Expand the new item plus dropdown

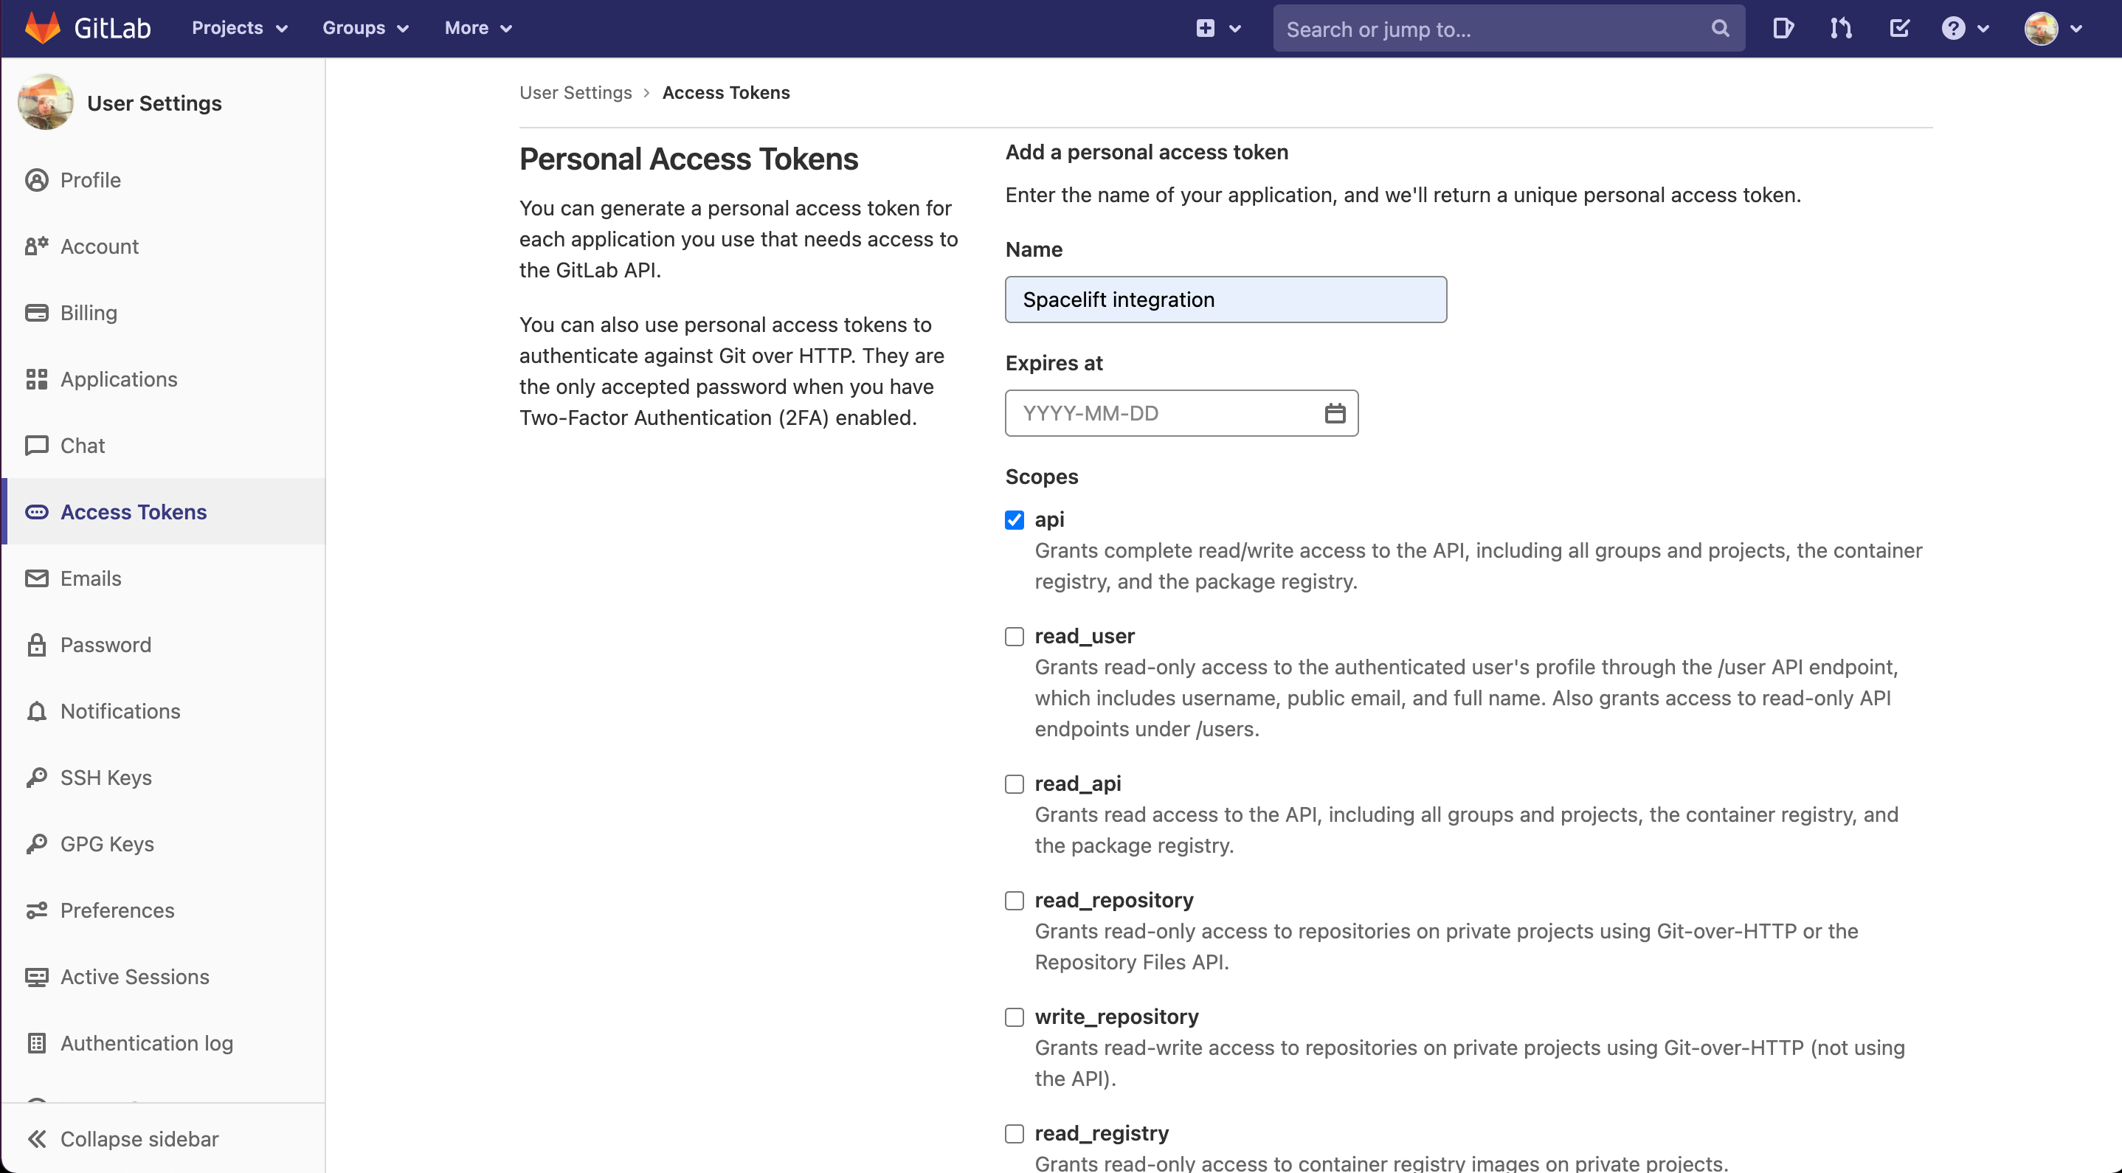tap(1217, 28)
